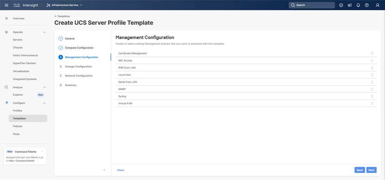Screen dimensions: 385x180
Task: Open Virtualization in the sidebar
Action: click(x=21, y=71)
